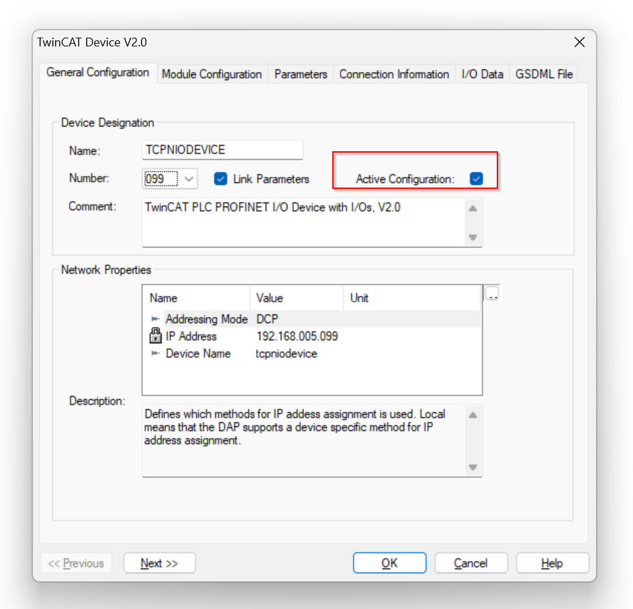Go to the Connection Information tab

coord(394,74)
